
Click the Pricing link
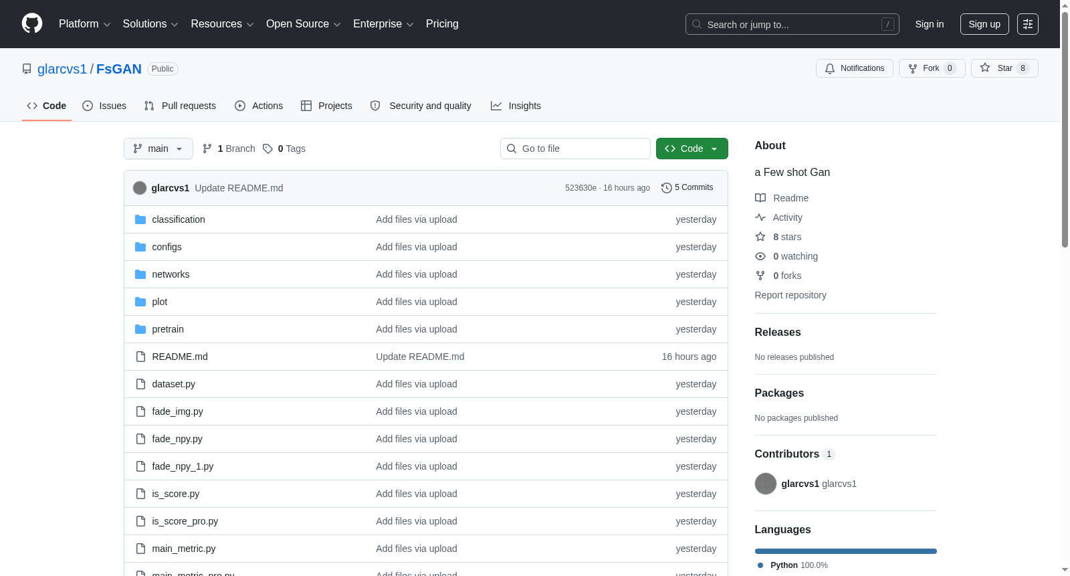(x=442, y=24)
